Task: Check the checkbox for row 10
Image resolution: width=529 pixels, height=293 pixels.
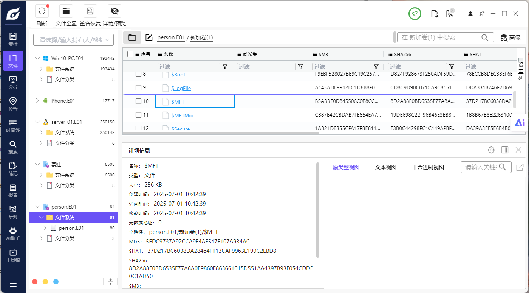Action: pyautogui.click(x=139, y=101)
